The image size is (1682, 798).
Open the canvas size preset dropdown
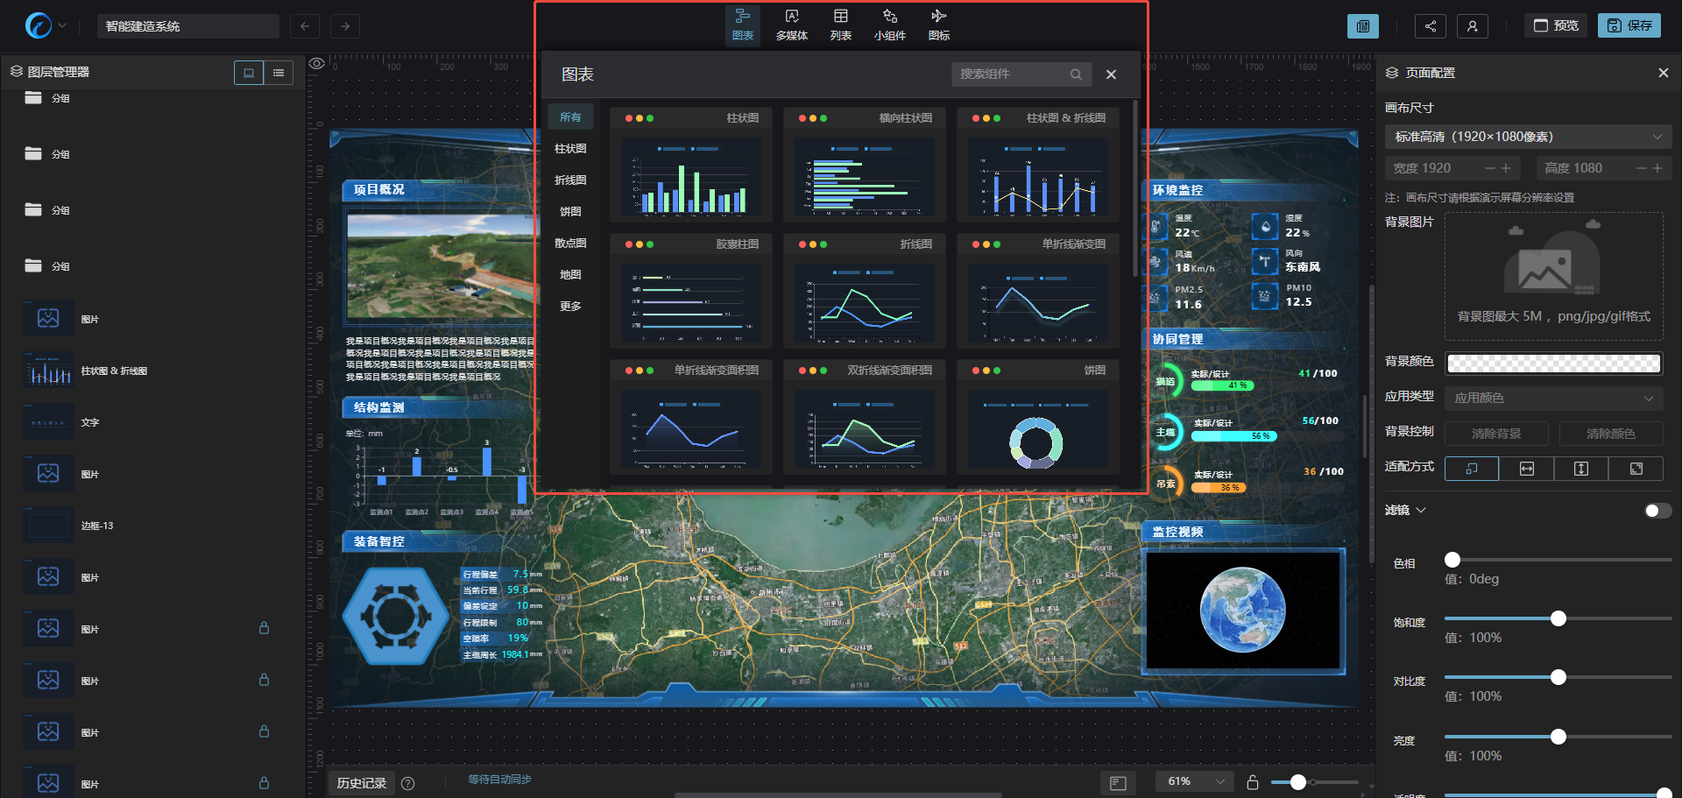pyautogui.click(x=1528, y=137)
